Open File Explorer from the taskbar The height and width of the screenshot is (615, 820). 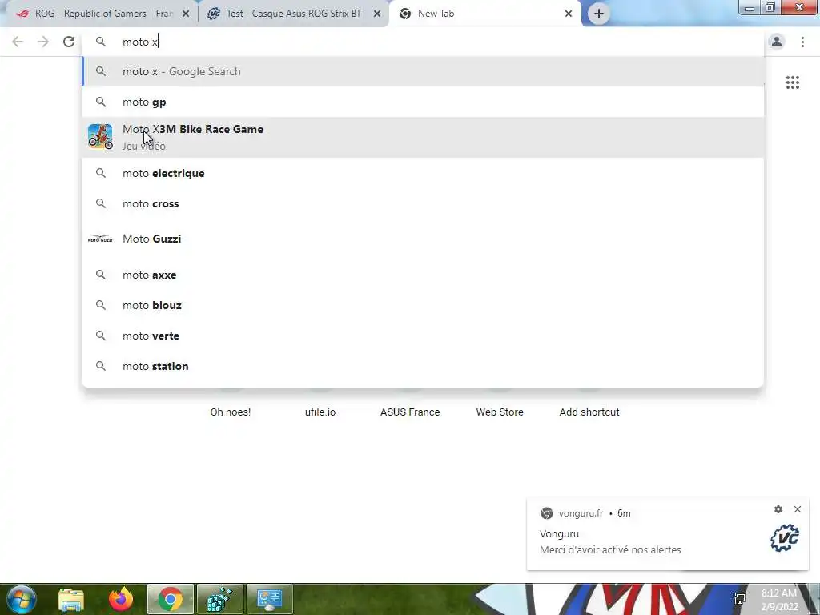tap(71, 599)
